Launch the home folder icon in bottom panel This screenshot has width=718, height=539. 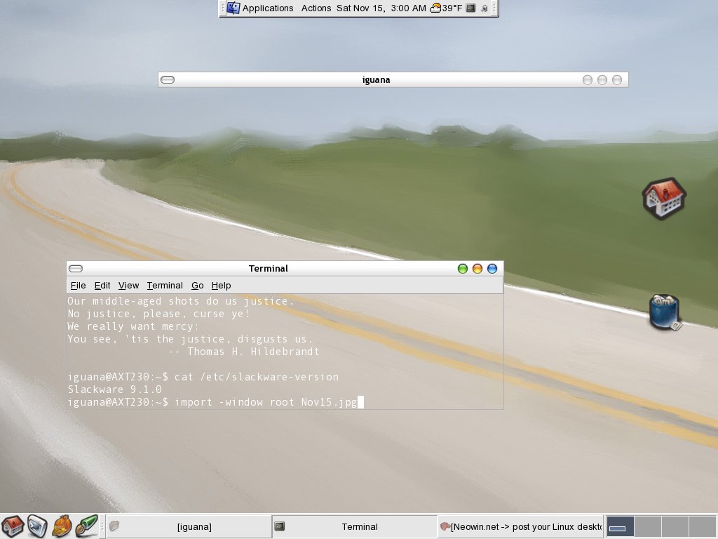point(13,526)
